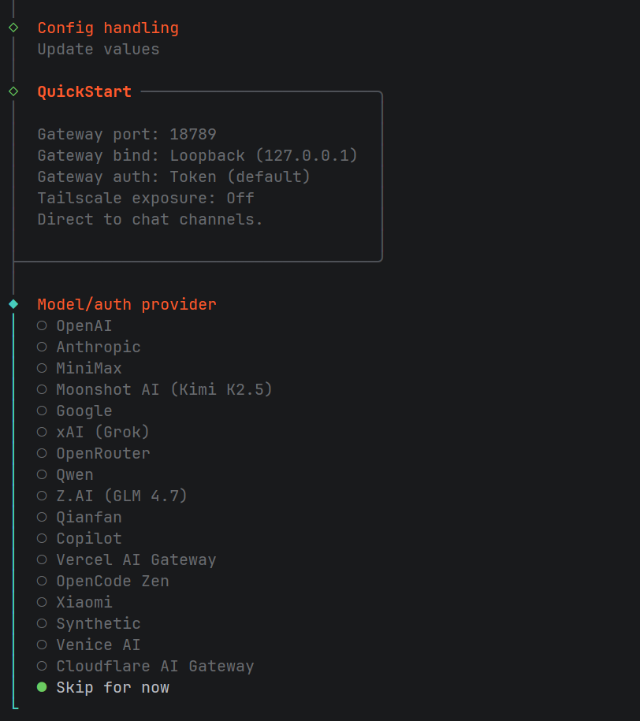This screenshot has height=721, width=640.
Task: Click the Gateway auth: Token (default) line
Action: 174,177
